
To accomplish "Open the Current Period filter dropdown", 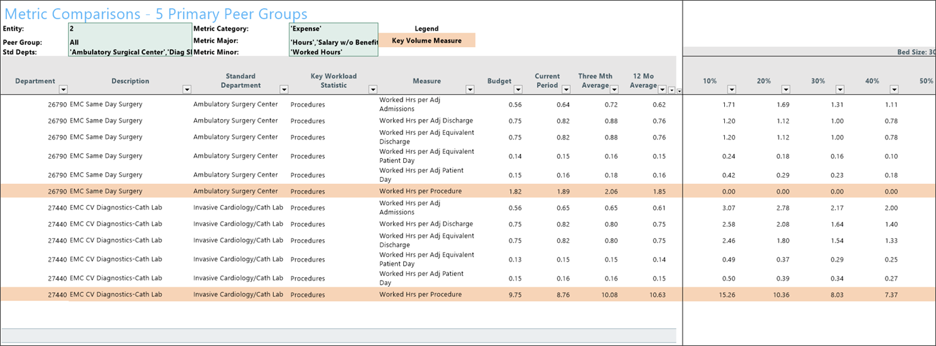I will [x=565, y=89].
